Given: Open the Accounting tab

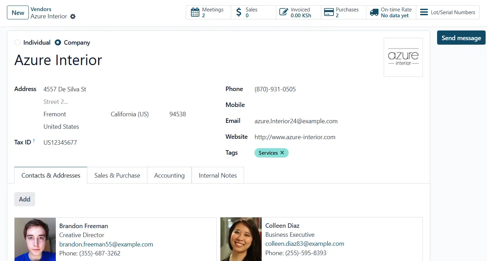Looking at the screenshot, I should click(x=169, y=175).
